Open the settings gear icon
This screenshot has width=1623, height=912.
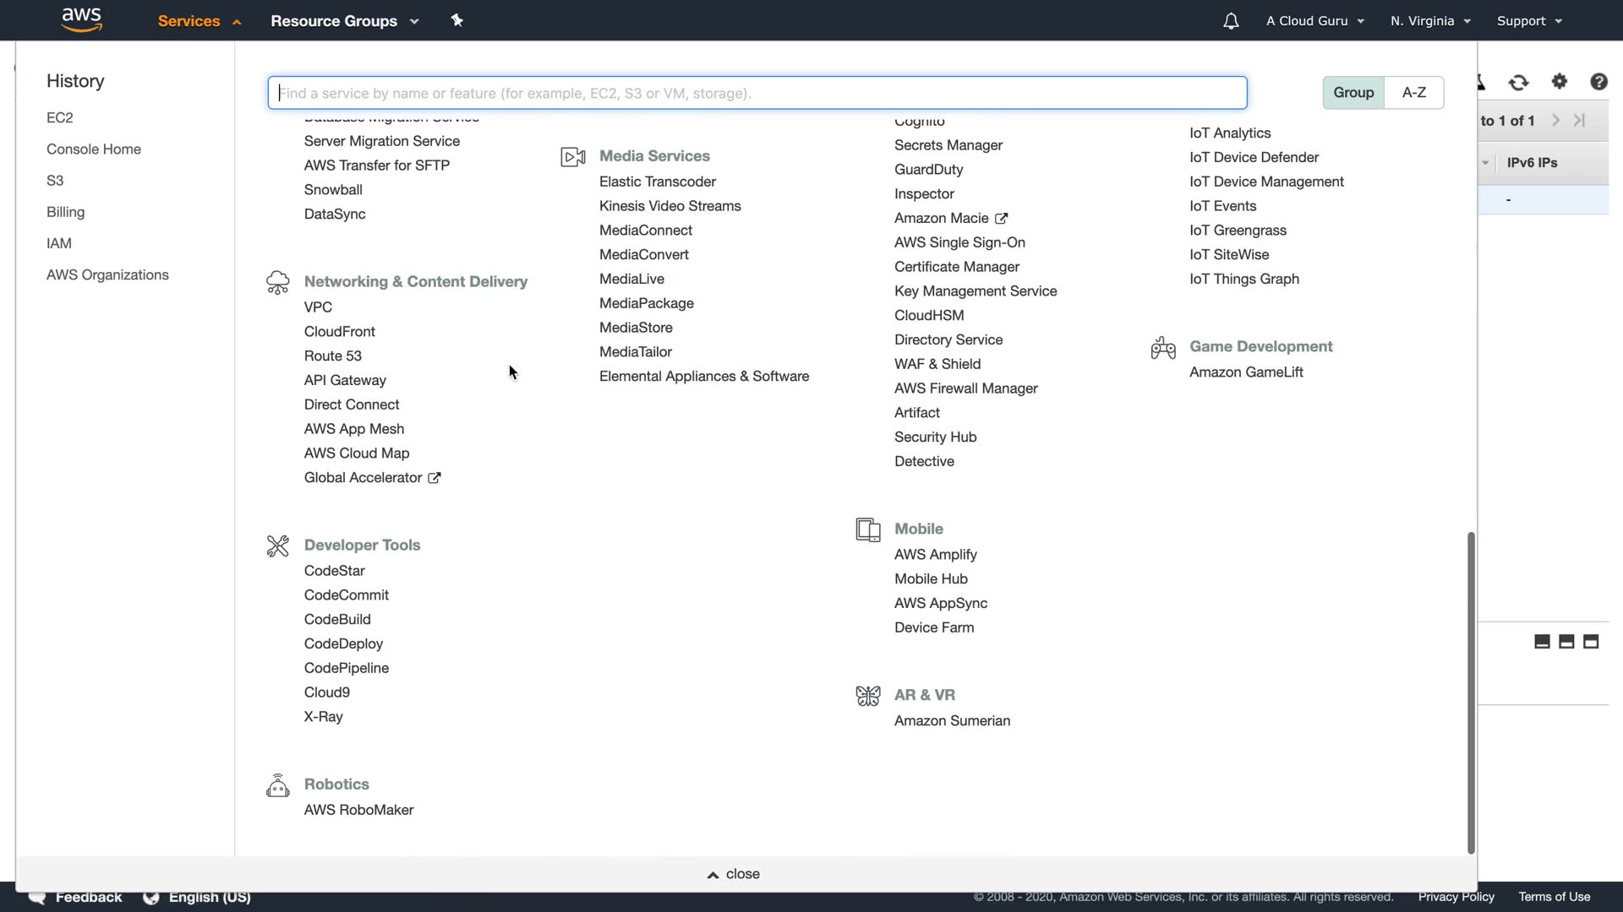(1560, 82)
